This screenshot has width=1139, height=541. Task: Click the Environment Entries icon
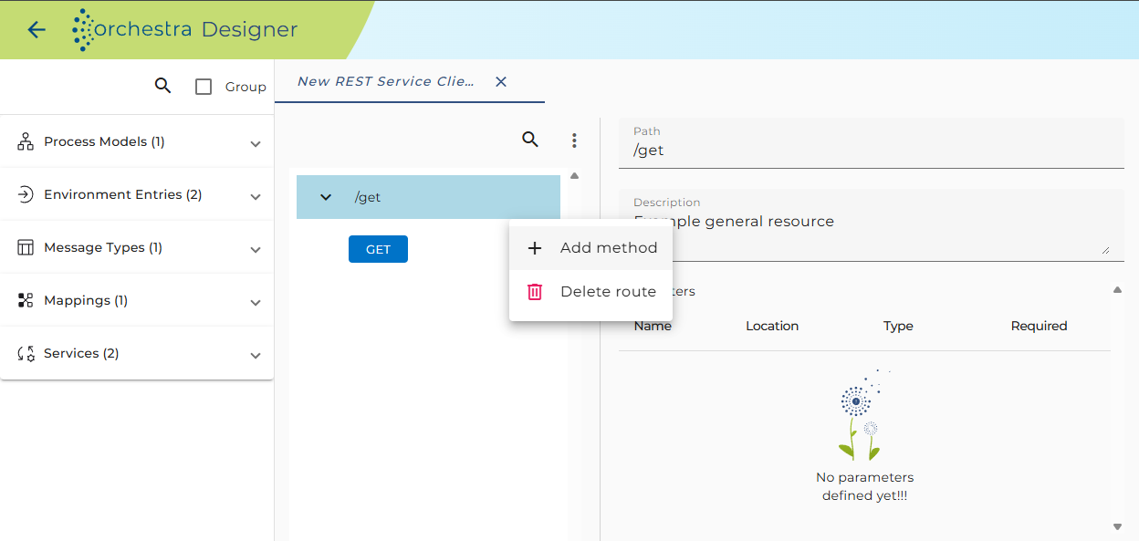(x=26, y=194)
